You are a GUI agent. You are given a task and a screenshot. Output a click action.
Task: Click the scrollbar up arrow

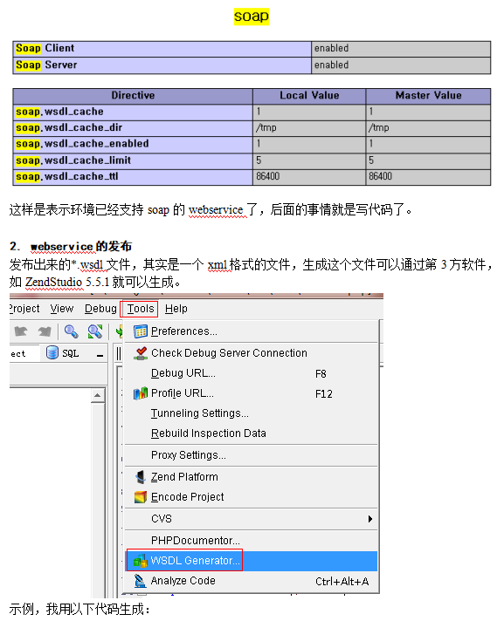point(98,395)
